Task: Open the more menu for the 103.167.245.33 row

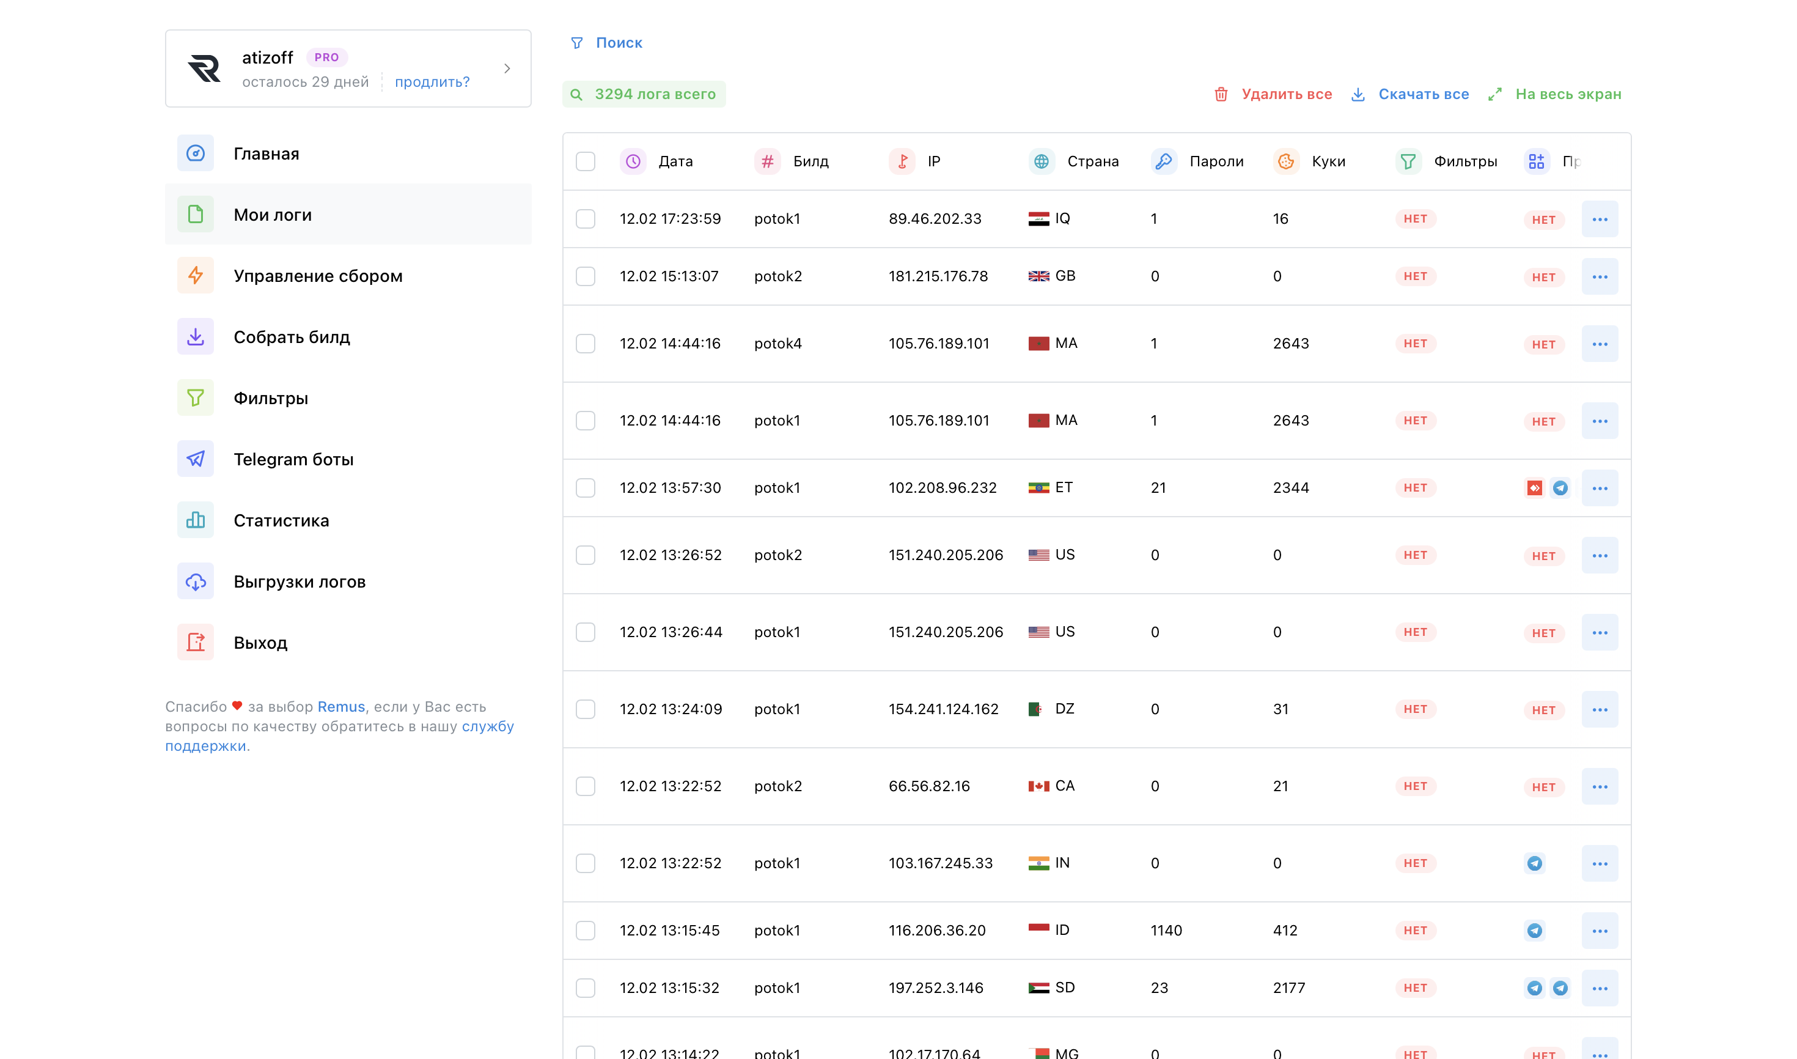Action: (x=1600, y=863)
